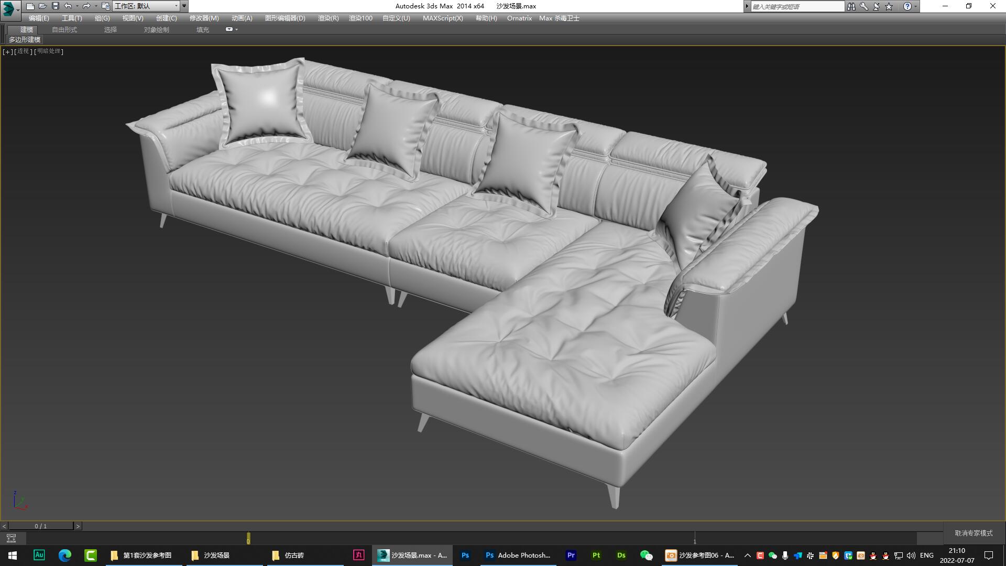The width and height of the screenshot is (1006, 566).
Task: Click the favorites star icon in InfoCenter
Action: tap(888, 6)
